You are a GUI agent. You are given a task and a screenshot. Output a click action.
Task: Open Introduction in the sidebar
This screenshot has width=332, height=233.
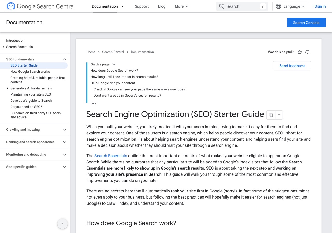click(15, 41)
